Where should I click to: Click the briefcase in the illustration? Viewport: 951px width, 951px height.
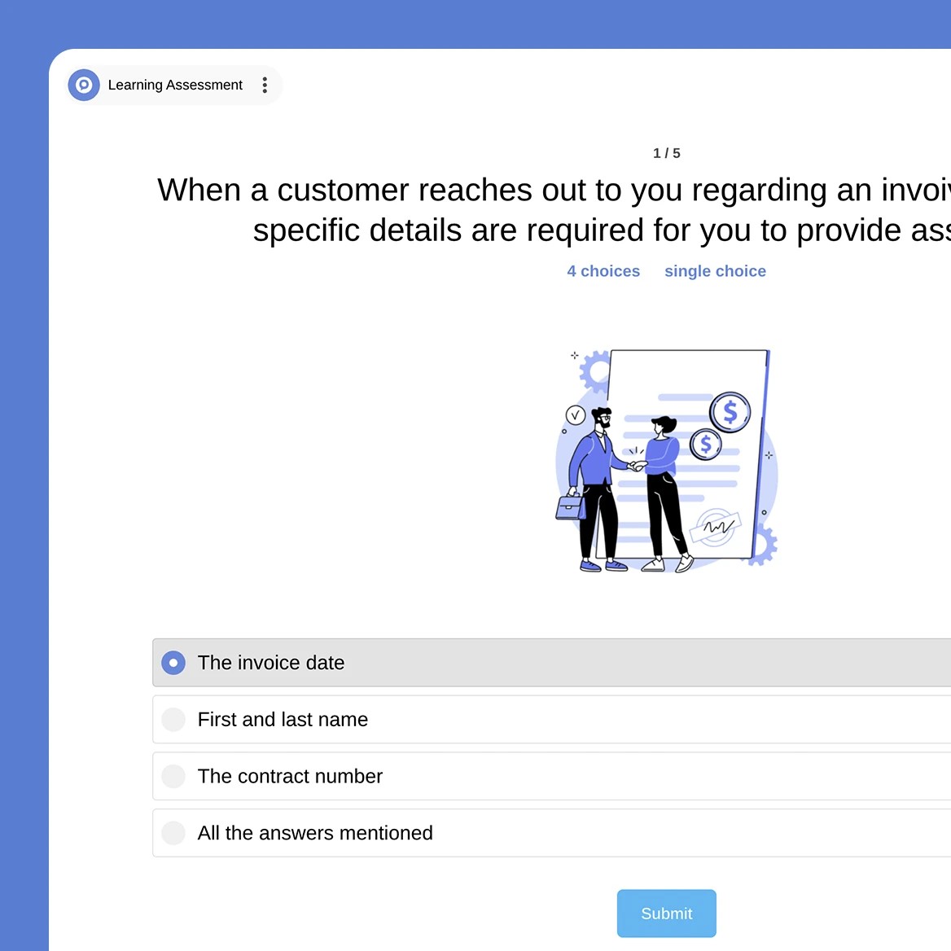570,506
